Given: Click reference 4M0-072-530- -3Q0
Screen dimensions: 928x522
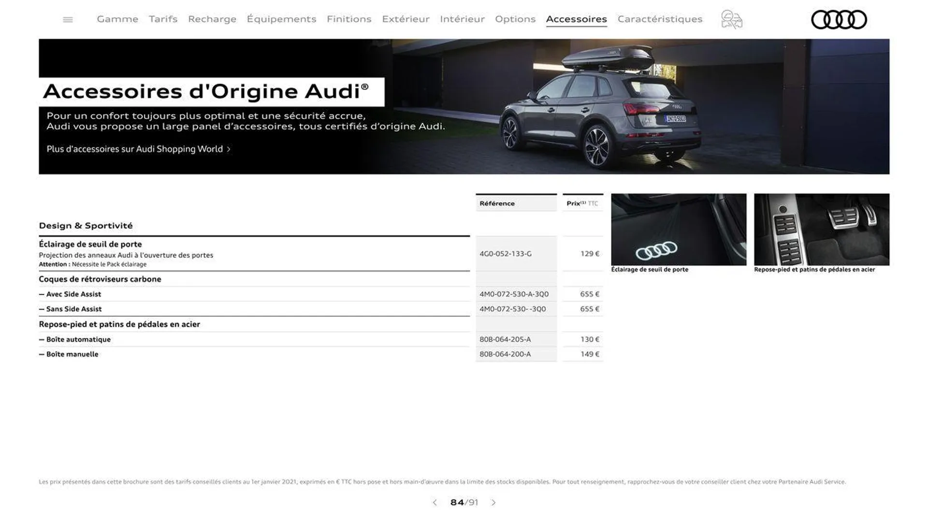Looking at the screenshot, I should pos(512,309).
